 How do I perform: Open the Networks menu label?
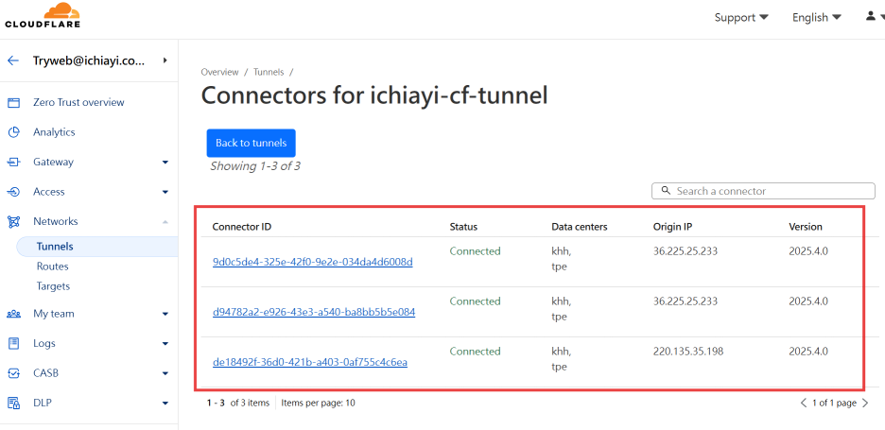pyautogui.click(x=55, y=221)
